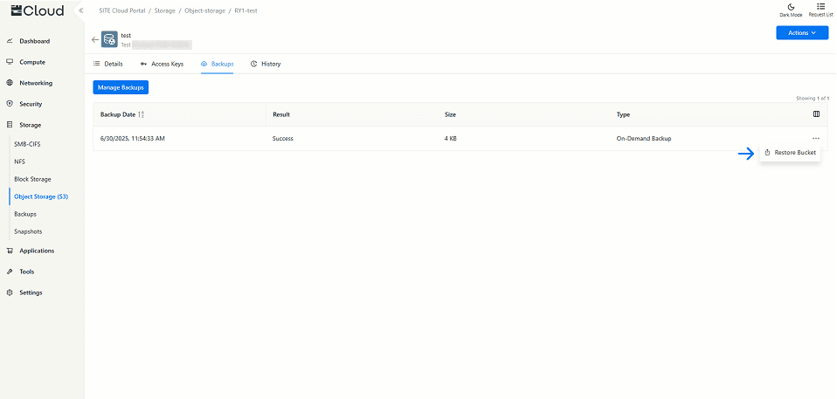Click the back arrow beside bucket icon
The width and height of the screenshot is (837, 399).
pos(95,39)
